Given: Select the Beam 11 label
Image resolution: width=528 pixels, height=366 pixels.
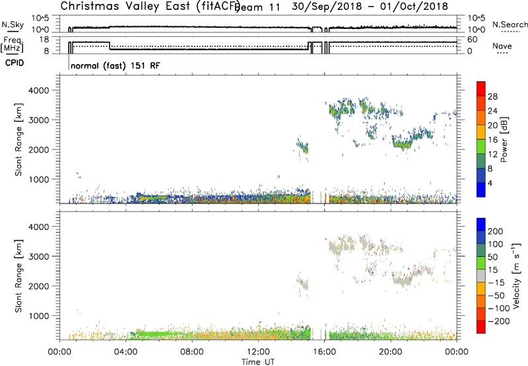Looking at the screenshot, I should [257, 7].
